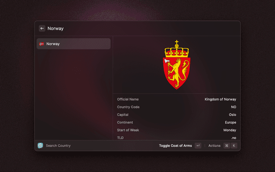This screenshot has width=275, height=172.
Task: Toggle Coat of Arms action
Action: (175, 145)
